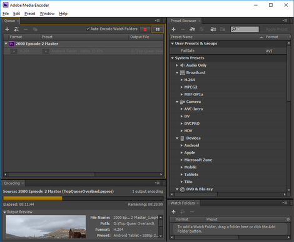This screenshot has width=294, height=242.
Task: Create new preset group icon
Action: tap(192, 29)
